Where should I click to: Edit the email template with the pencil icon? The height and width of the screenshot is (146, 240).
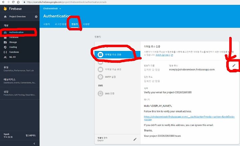(x=234, y=66)
